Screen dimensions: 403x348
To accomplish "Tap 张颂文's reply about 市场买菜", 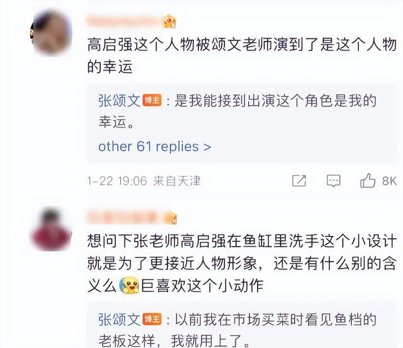I will 237,330.
